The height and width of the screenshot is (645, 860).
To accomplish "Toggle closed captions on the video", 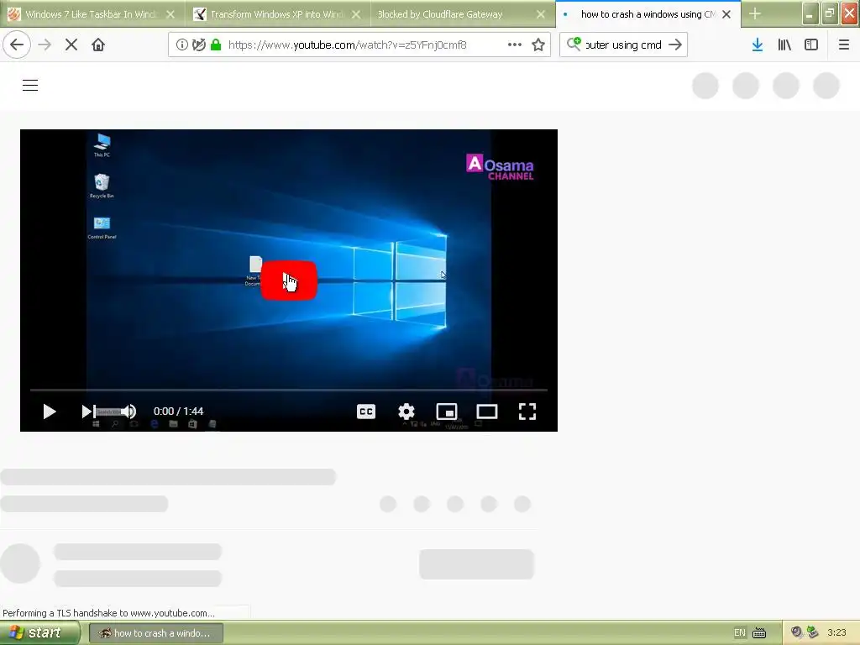I will click(366, 412).
